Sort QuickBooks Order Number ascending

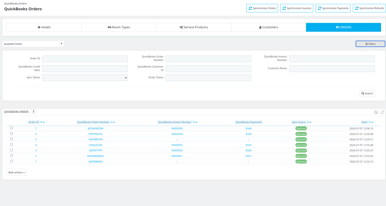pos(114,122)
